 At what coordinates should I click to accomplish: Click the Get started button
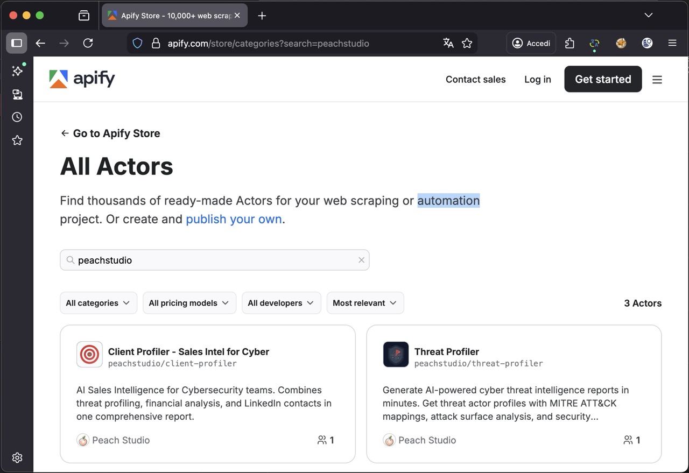(x=603, y=79)
